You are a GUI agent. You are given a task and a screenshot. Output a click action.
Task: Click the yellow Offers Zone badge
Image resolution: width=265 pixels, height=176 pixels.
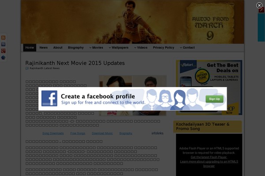click(x=202, y=77)
